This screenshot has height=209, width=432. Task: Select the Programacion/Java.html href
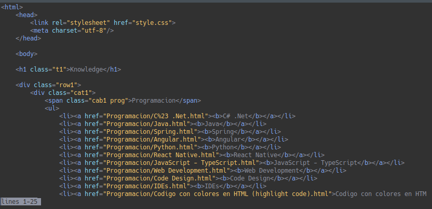[146, 123]
